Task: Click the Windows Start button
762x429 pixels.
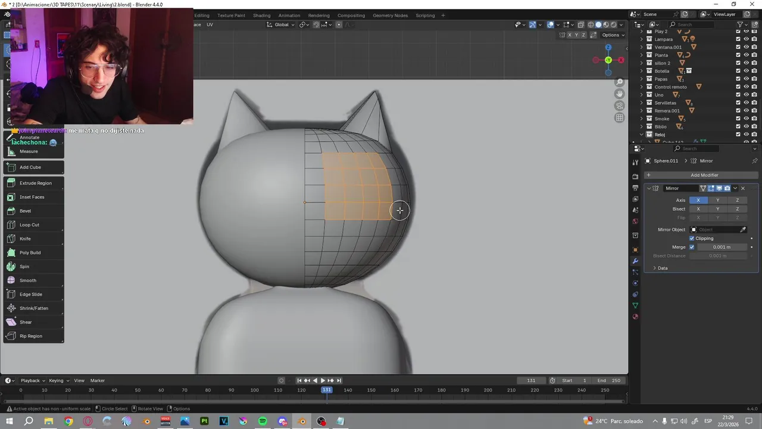Action: point(10,421)
